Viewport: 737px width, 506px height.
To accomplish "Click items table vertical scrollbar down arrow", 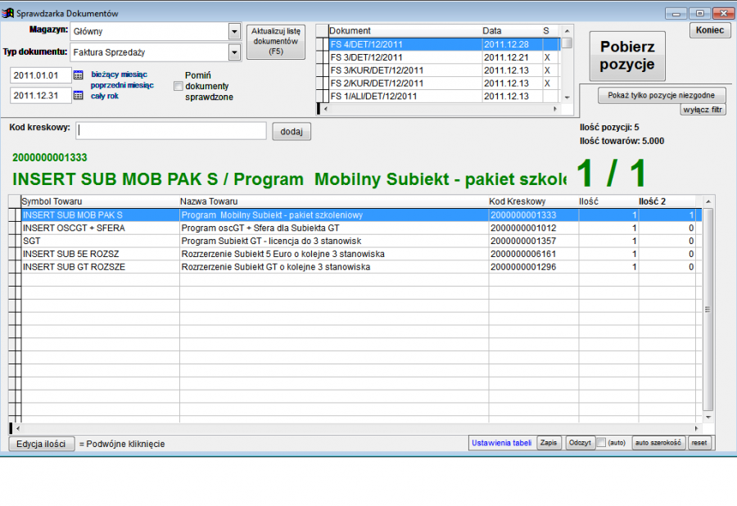I will 708,418.
